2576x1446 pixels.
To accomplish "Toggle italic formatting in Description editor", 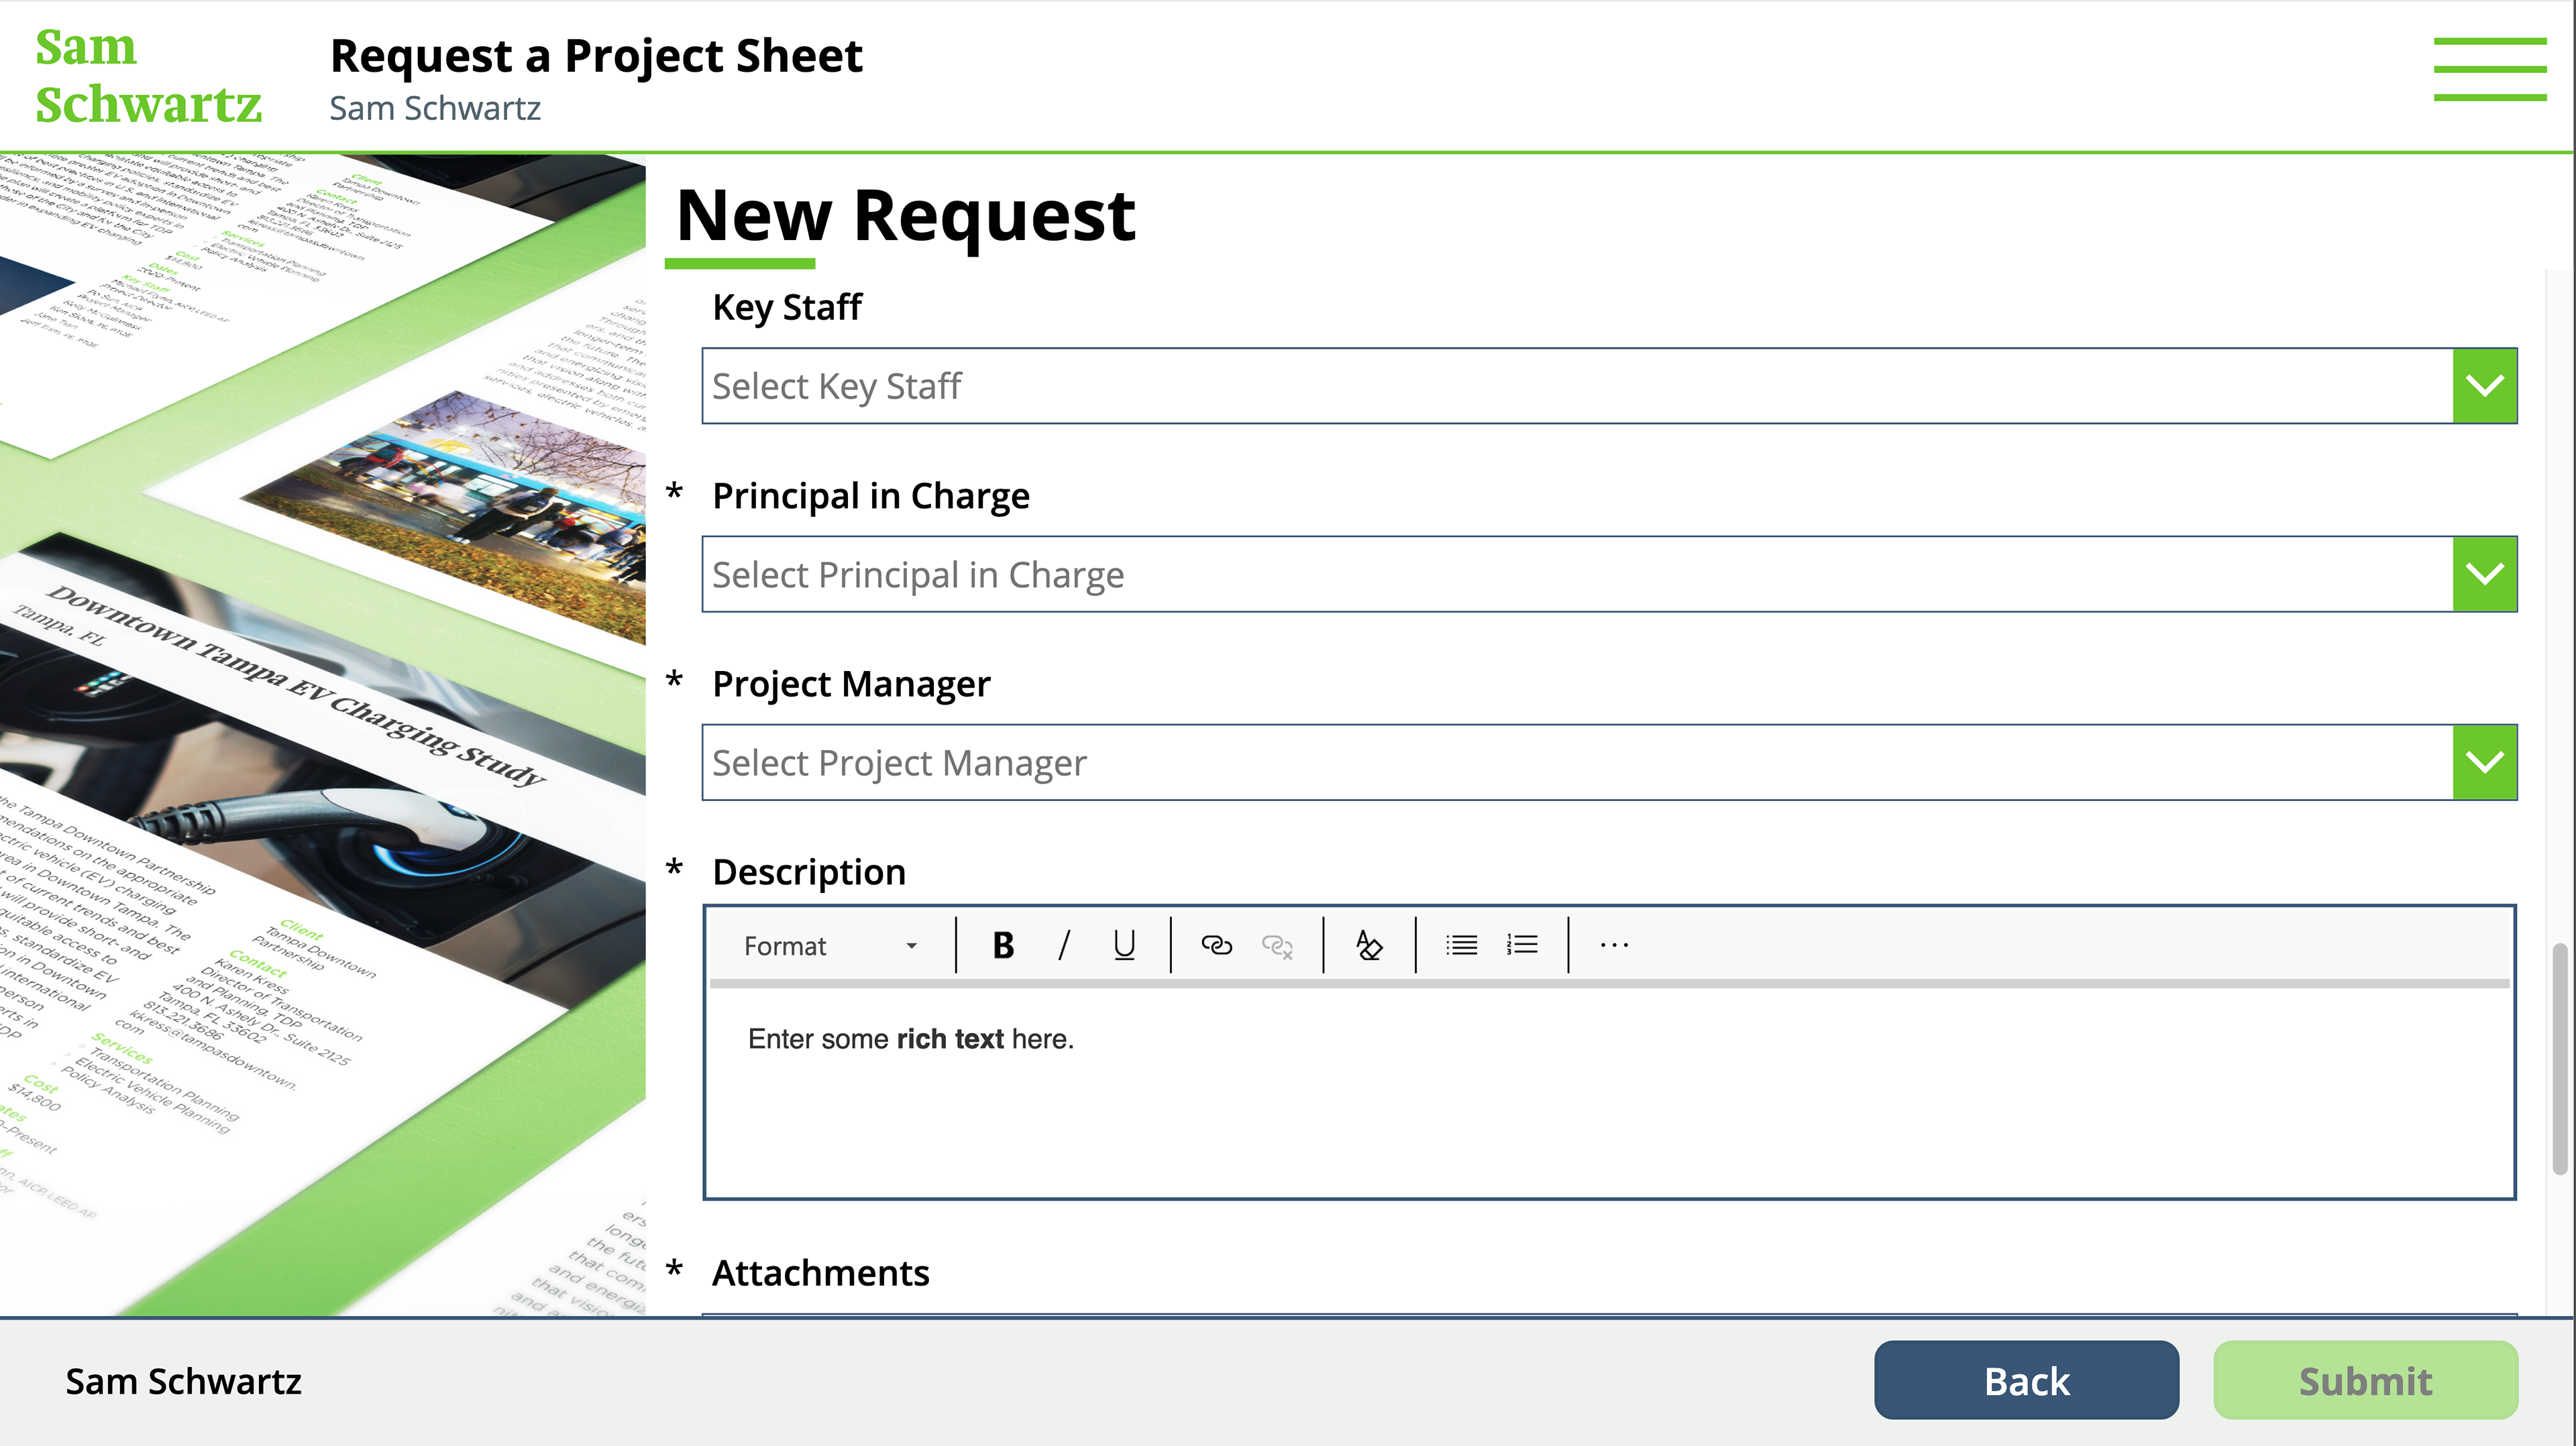I will coord(1064,945).
